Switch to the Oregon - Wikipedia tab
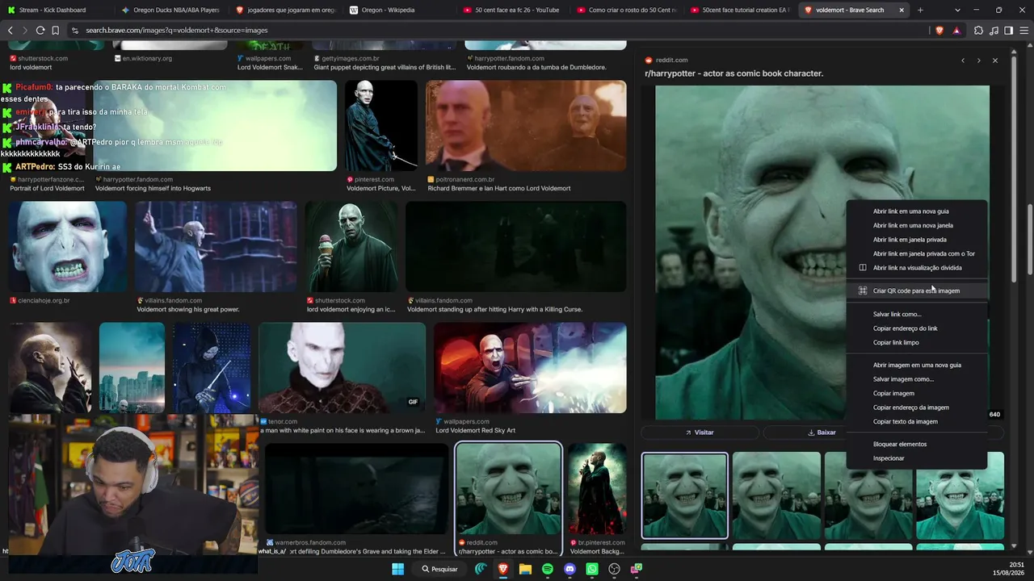 click(x=401, y=10)
